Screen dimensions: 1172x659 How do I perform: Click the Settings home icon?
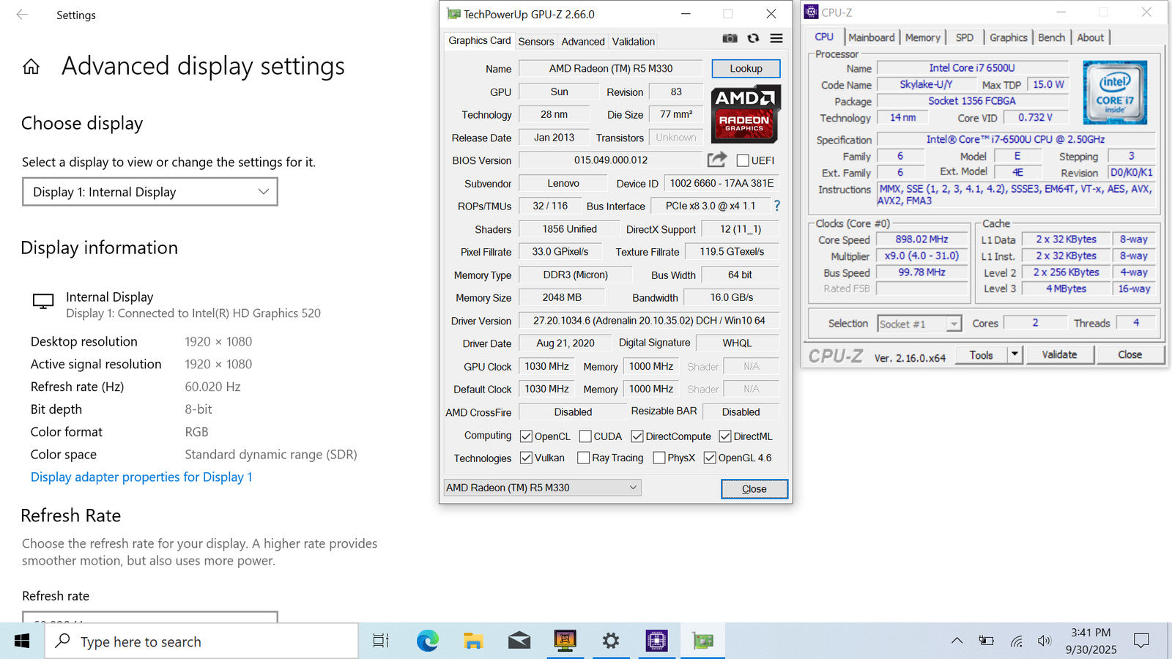[x=31, y=67]
